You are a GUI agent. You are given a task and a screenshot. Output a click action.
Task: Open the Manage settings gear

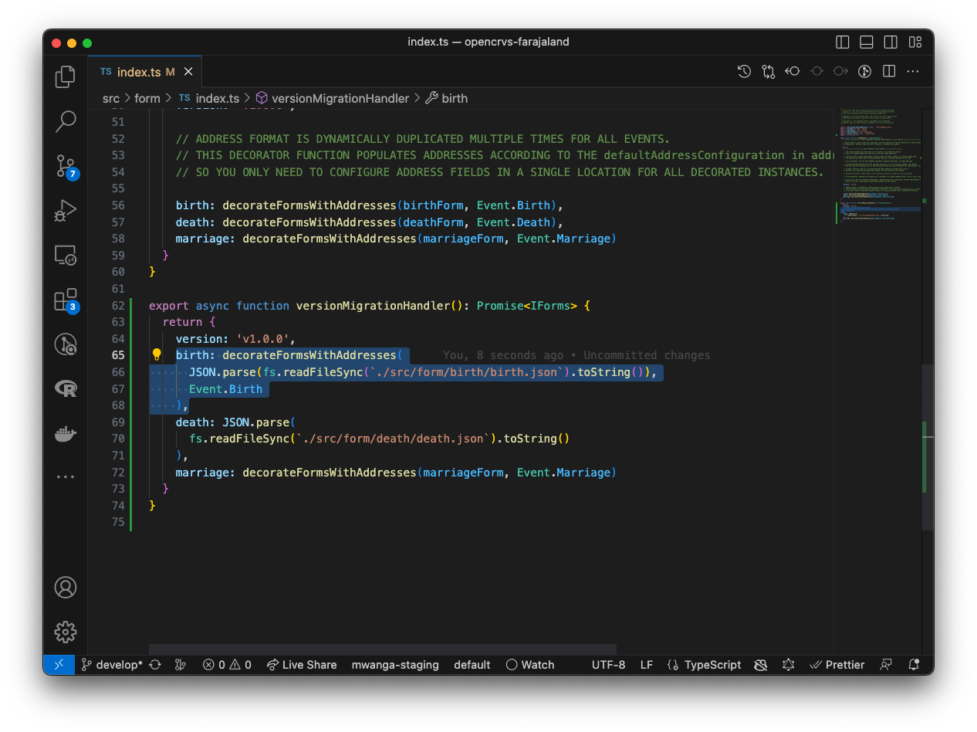tap(66, 632)
